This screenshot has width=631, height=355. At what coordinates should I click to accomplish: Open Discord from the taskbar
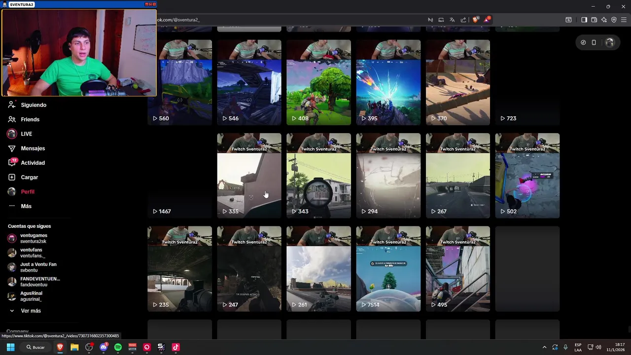(104, 347)
